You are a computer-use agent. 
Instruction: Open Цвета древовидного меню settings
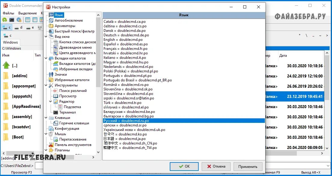point(77,53)
